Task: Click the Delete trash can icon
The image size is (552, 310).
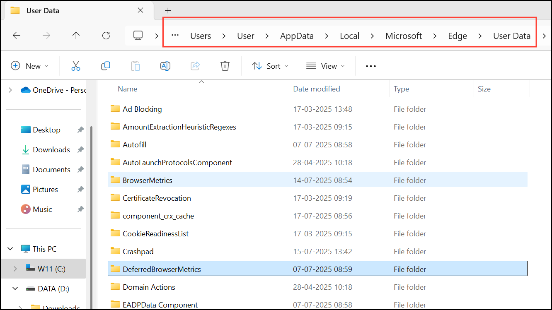Action: coord(225,66)
